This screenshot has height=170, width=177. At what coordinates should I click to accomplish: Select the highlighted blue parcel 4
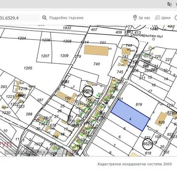pyautogui.click(x=130, y=115)
